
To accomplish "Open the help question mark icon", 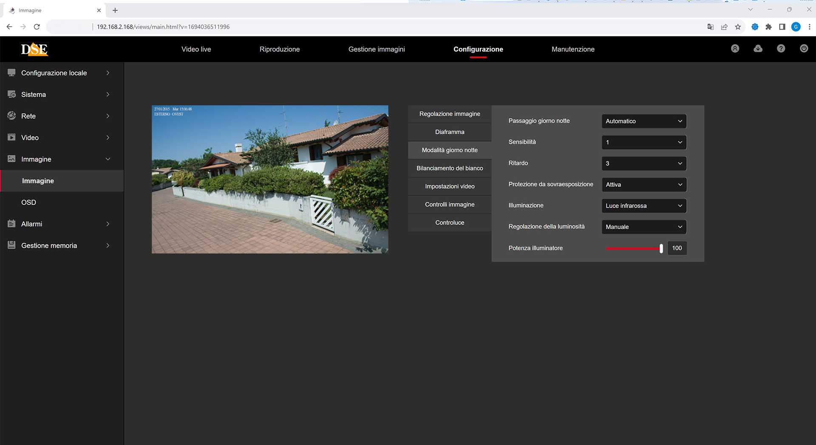I will click(x=781, y=49).
